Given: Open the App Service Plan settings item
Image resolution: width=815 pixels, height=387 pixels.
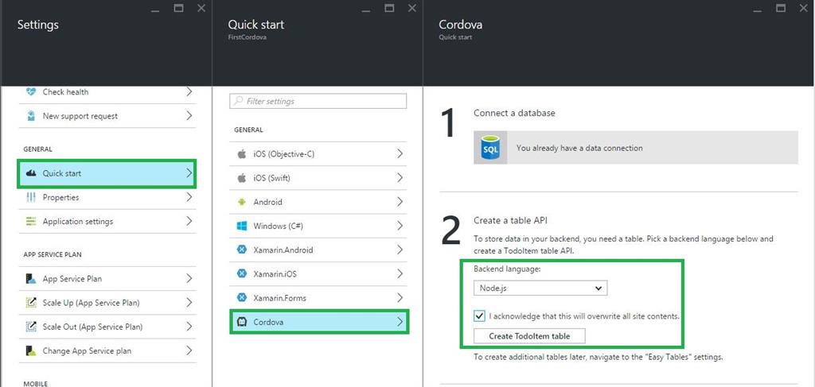Looking at the screenshot, I should 107,279.
